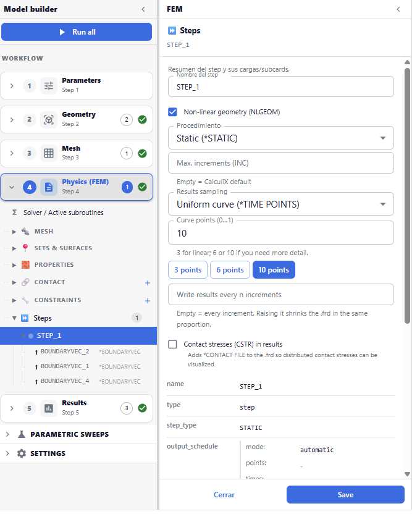412x514 pixels.
Task: Click the Curve points field
Action: (281, 233)
